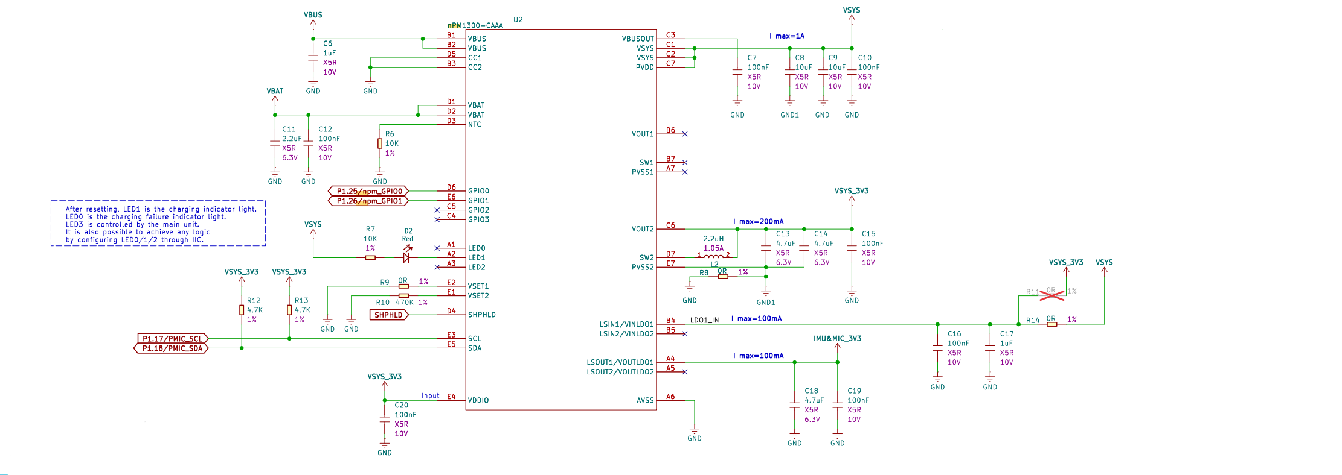Image resolution: width=1342 pixels, height=475 pixels.
Task: Click the 2.2uH inductor value
Action: click(x=713, y=239)
